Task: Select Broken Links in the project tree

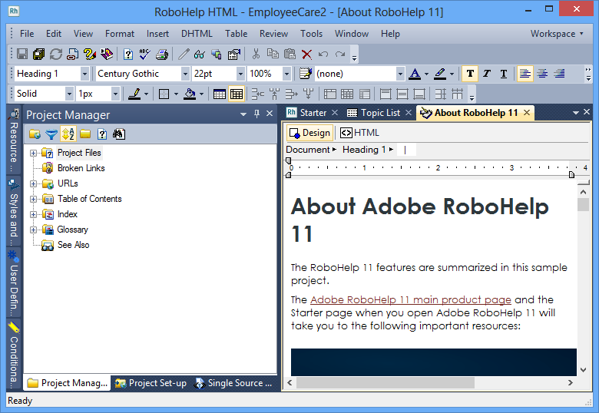Action: click(x=81, y=168)
